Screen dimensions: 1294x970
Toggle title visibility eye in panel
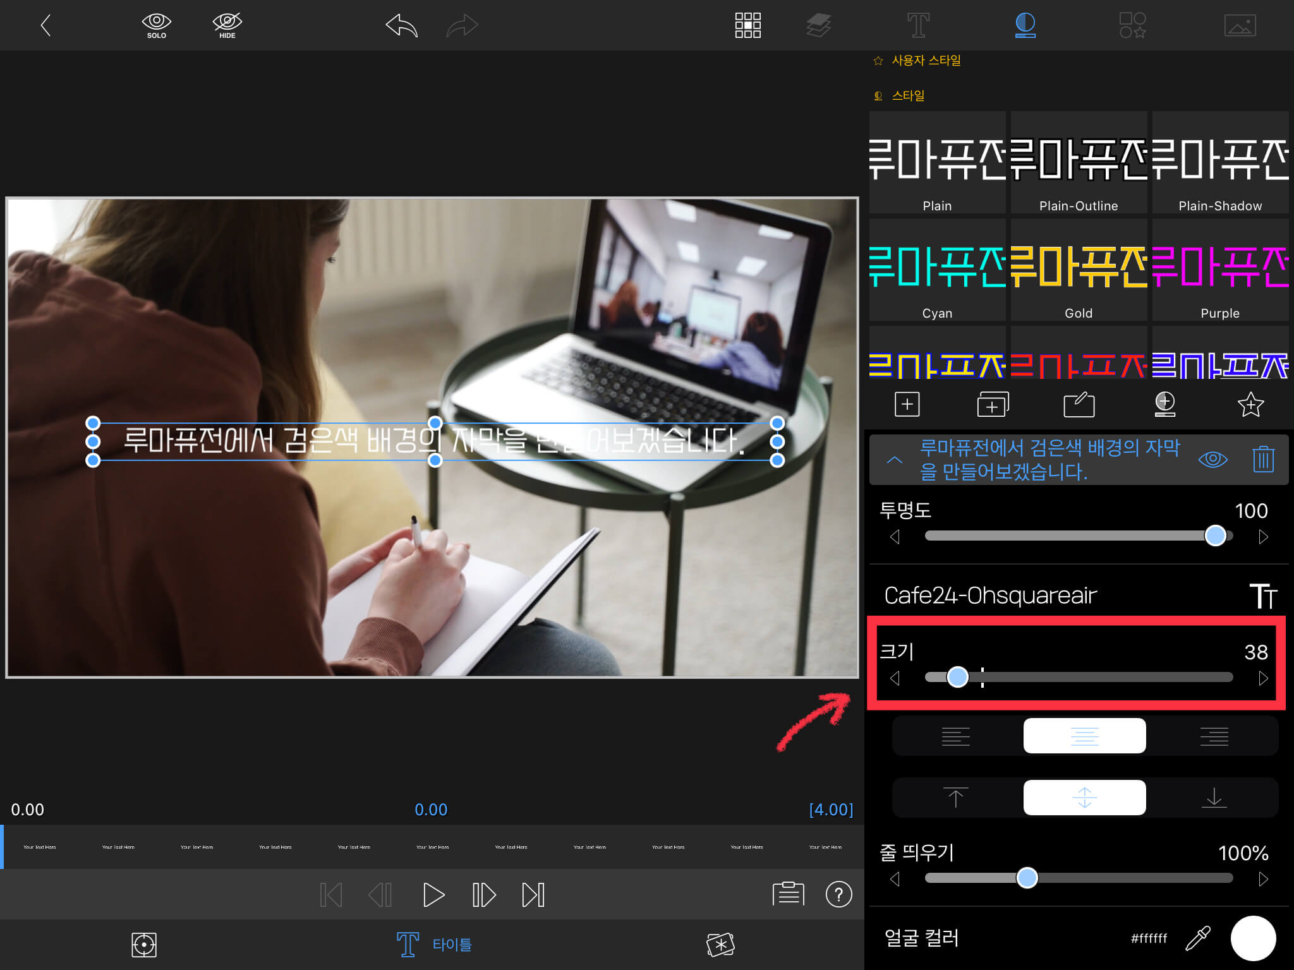1212,459
